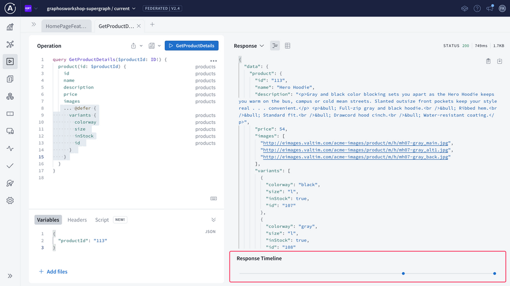
Task: Open the Settings gear icon in sidebar
Action: pyautogui.click(x=10, y=200)
